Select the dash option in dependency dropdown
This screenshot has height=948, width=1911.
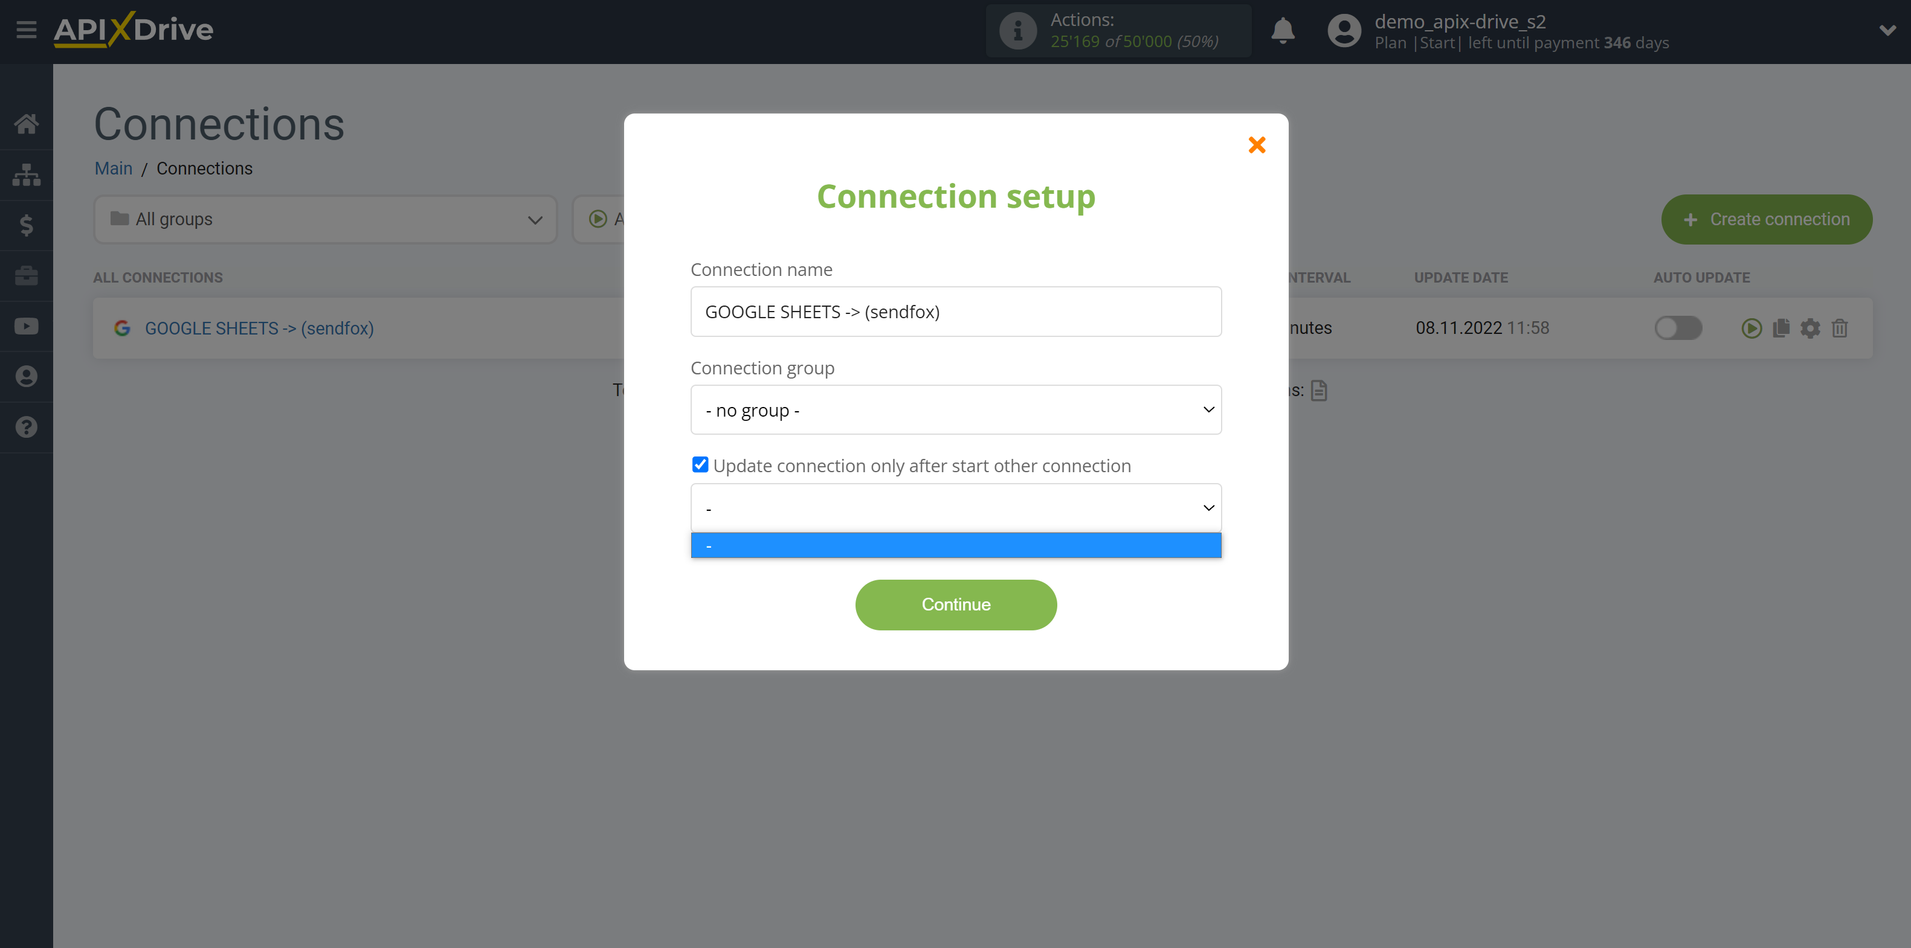[x=956, y=545]
